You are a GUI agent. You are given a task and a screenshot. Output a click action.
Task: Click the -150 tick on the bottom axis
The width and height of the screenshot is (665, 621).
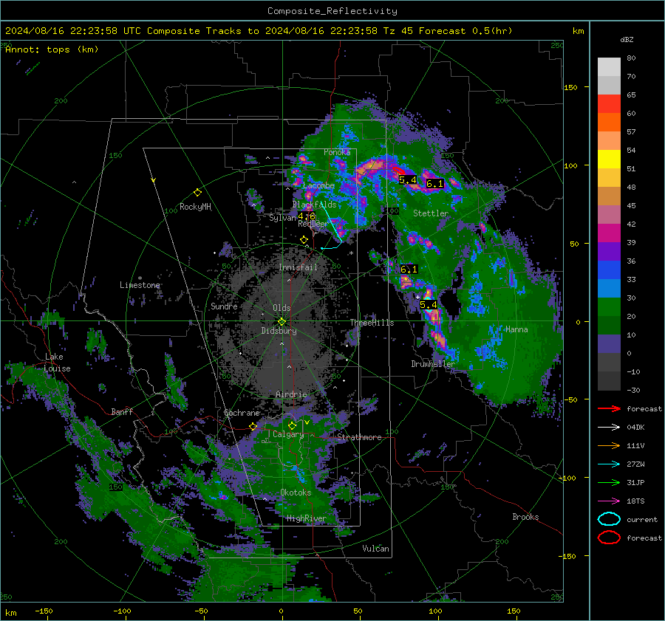coord(44,611)
